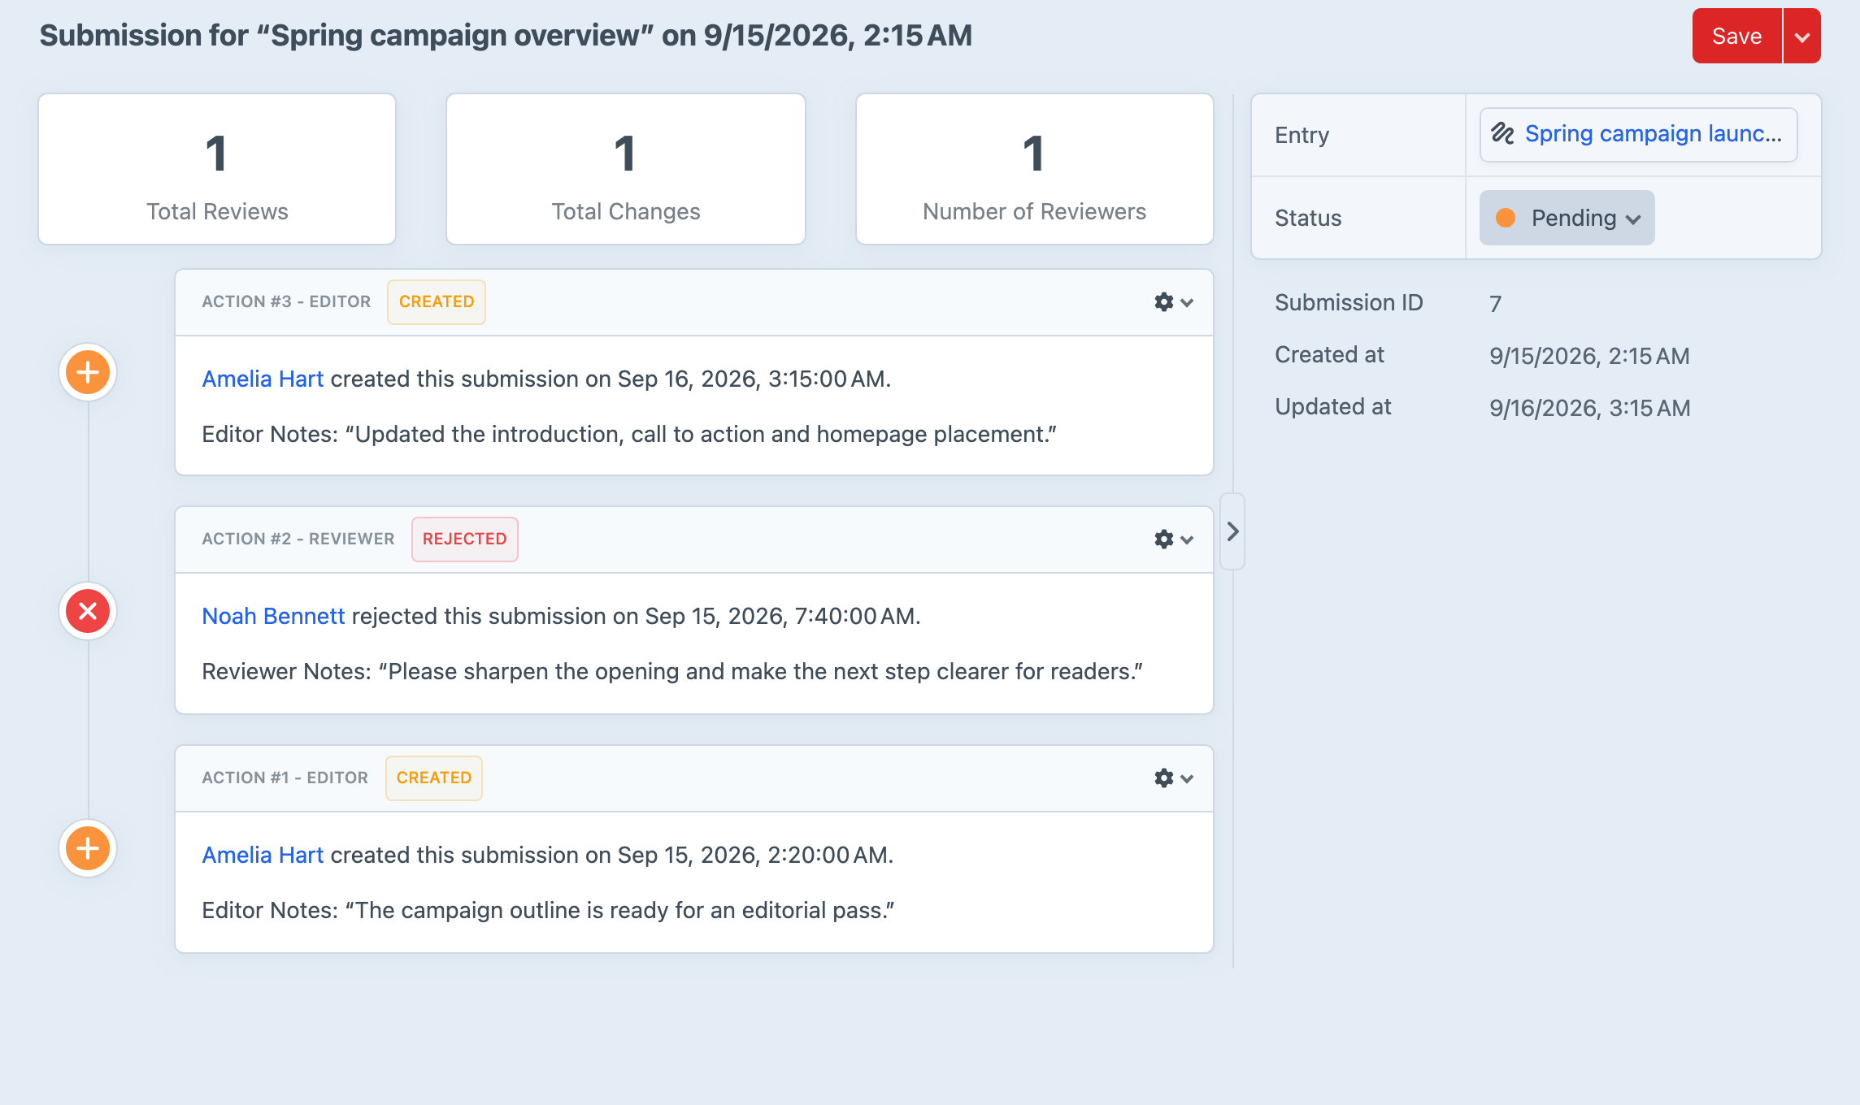Click the entry icon next to Spring campaign

click(1502, 133)
